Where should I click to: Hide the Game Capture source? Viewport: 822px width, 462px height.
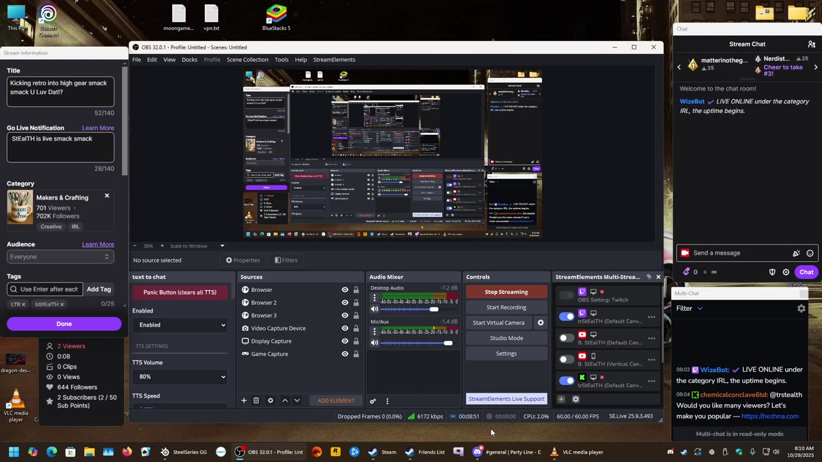[345, 354]
